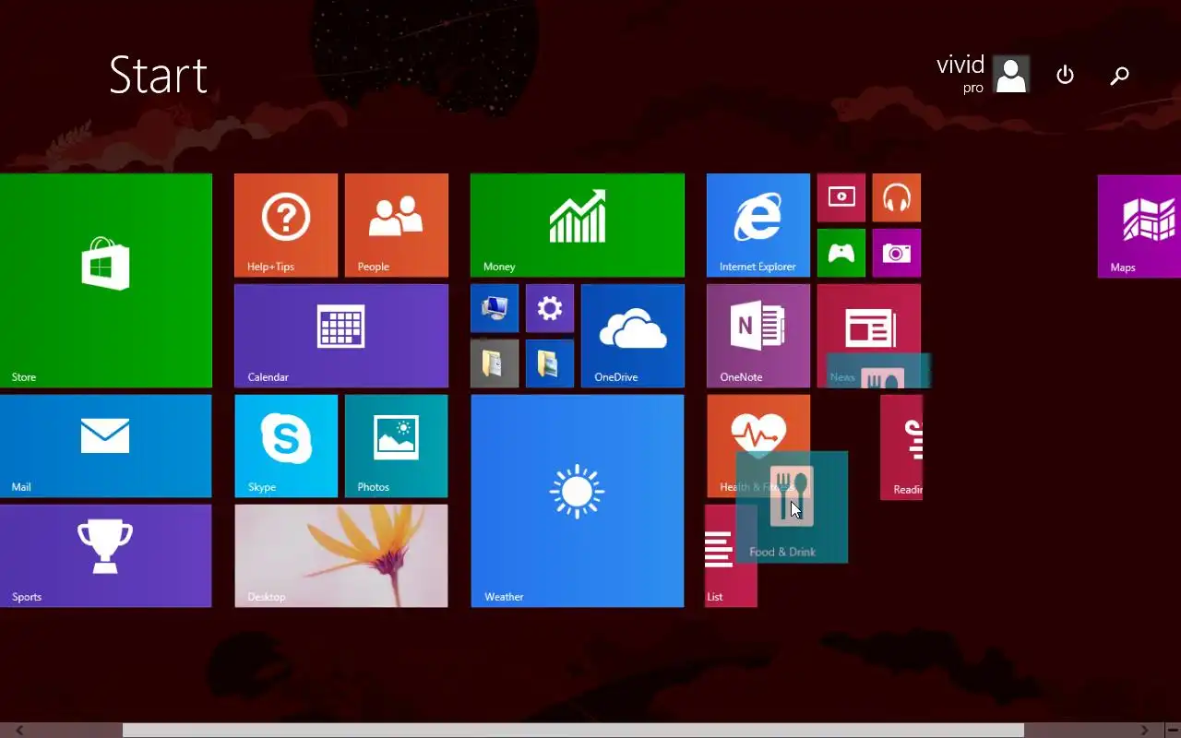Open the Camera small tile
Screen dimensions: 1181x738
coord(897,253)
